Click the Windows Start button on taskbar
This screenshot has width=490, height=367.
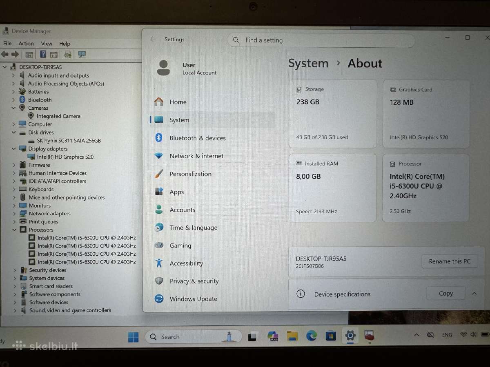click(133, 337)
